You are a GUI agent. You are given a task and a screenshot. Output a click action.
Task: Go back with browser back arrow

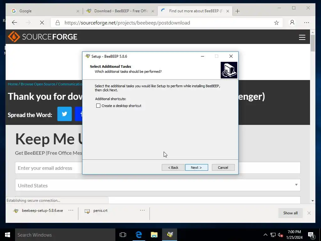tap(14, 23)
